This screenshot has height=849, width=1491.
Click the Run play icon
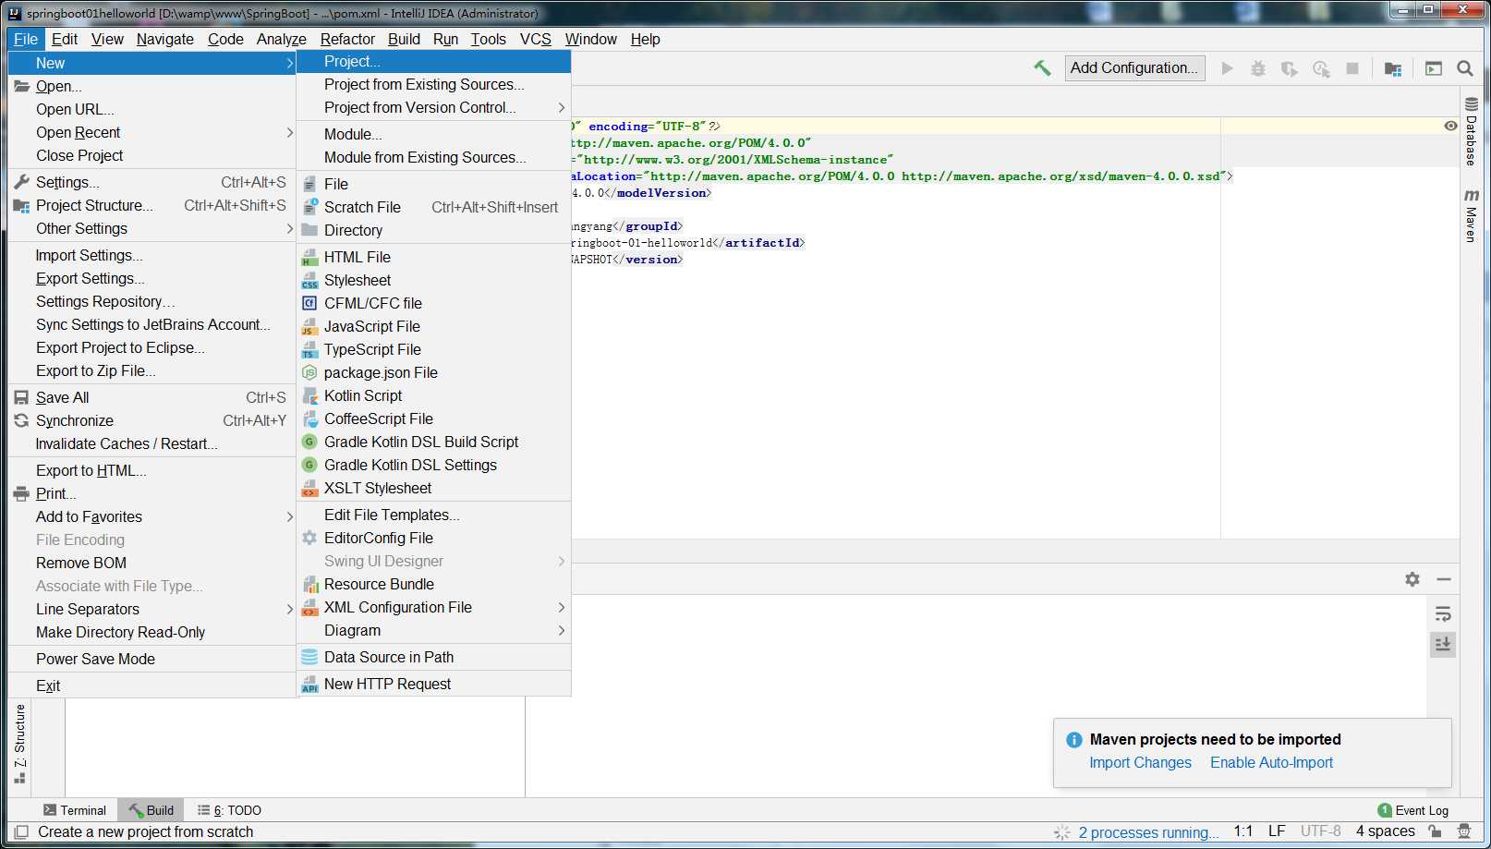tap(1227, 68)
